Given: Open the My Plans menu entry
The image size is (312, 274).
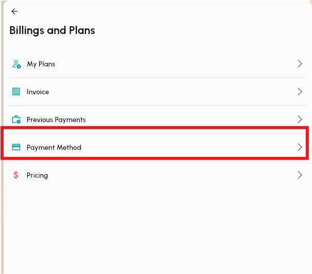Looking at the screenshot, I should (x=41, y=64).
